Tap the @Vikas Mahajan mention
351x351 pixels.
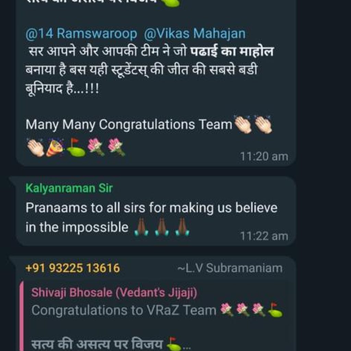(x=195, y=34)
